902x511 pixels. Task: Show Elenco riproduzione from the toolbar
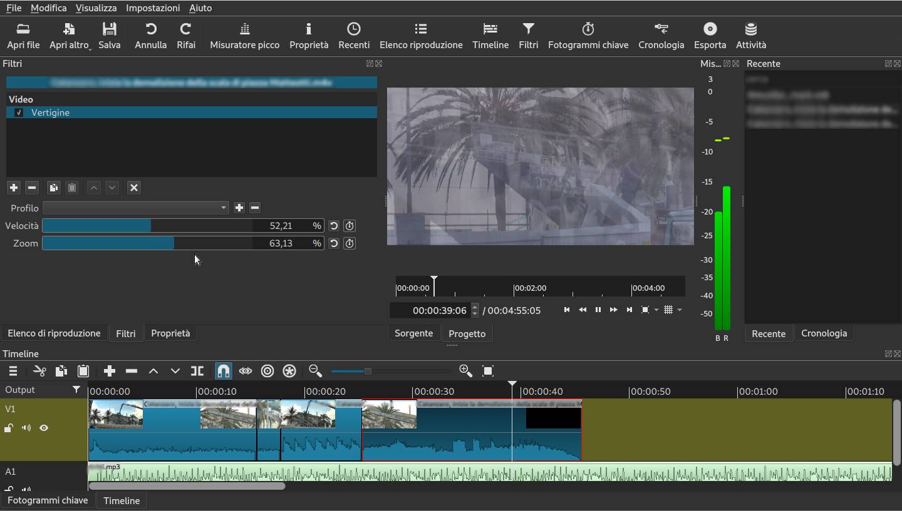click(x=421, y=36)
